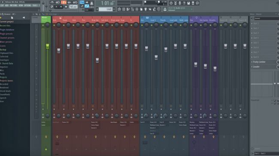Mute the Master track via its green LED
Image resolution: width=279 pixels, height=156 pixels.
click(43, 25)
